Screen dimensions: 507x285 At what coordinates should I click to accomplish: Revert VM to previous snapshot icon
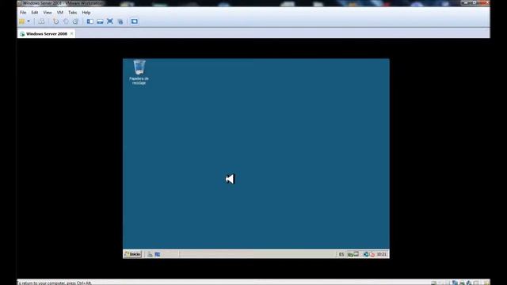point(66,21)
